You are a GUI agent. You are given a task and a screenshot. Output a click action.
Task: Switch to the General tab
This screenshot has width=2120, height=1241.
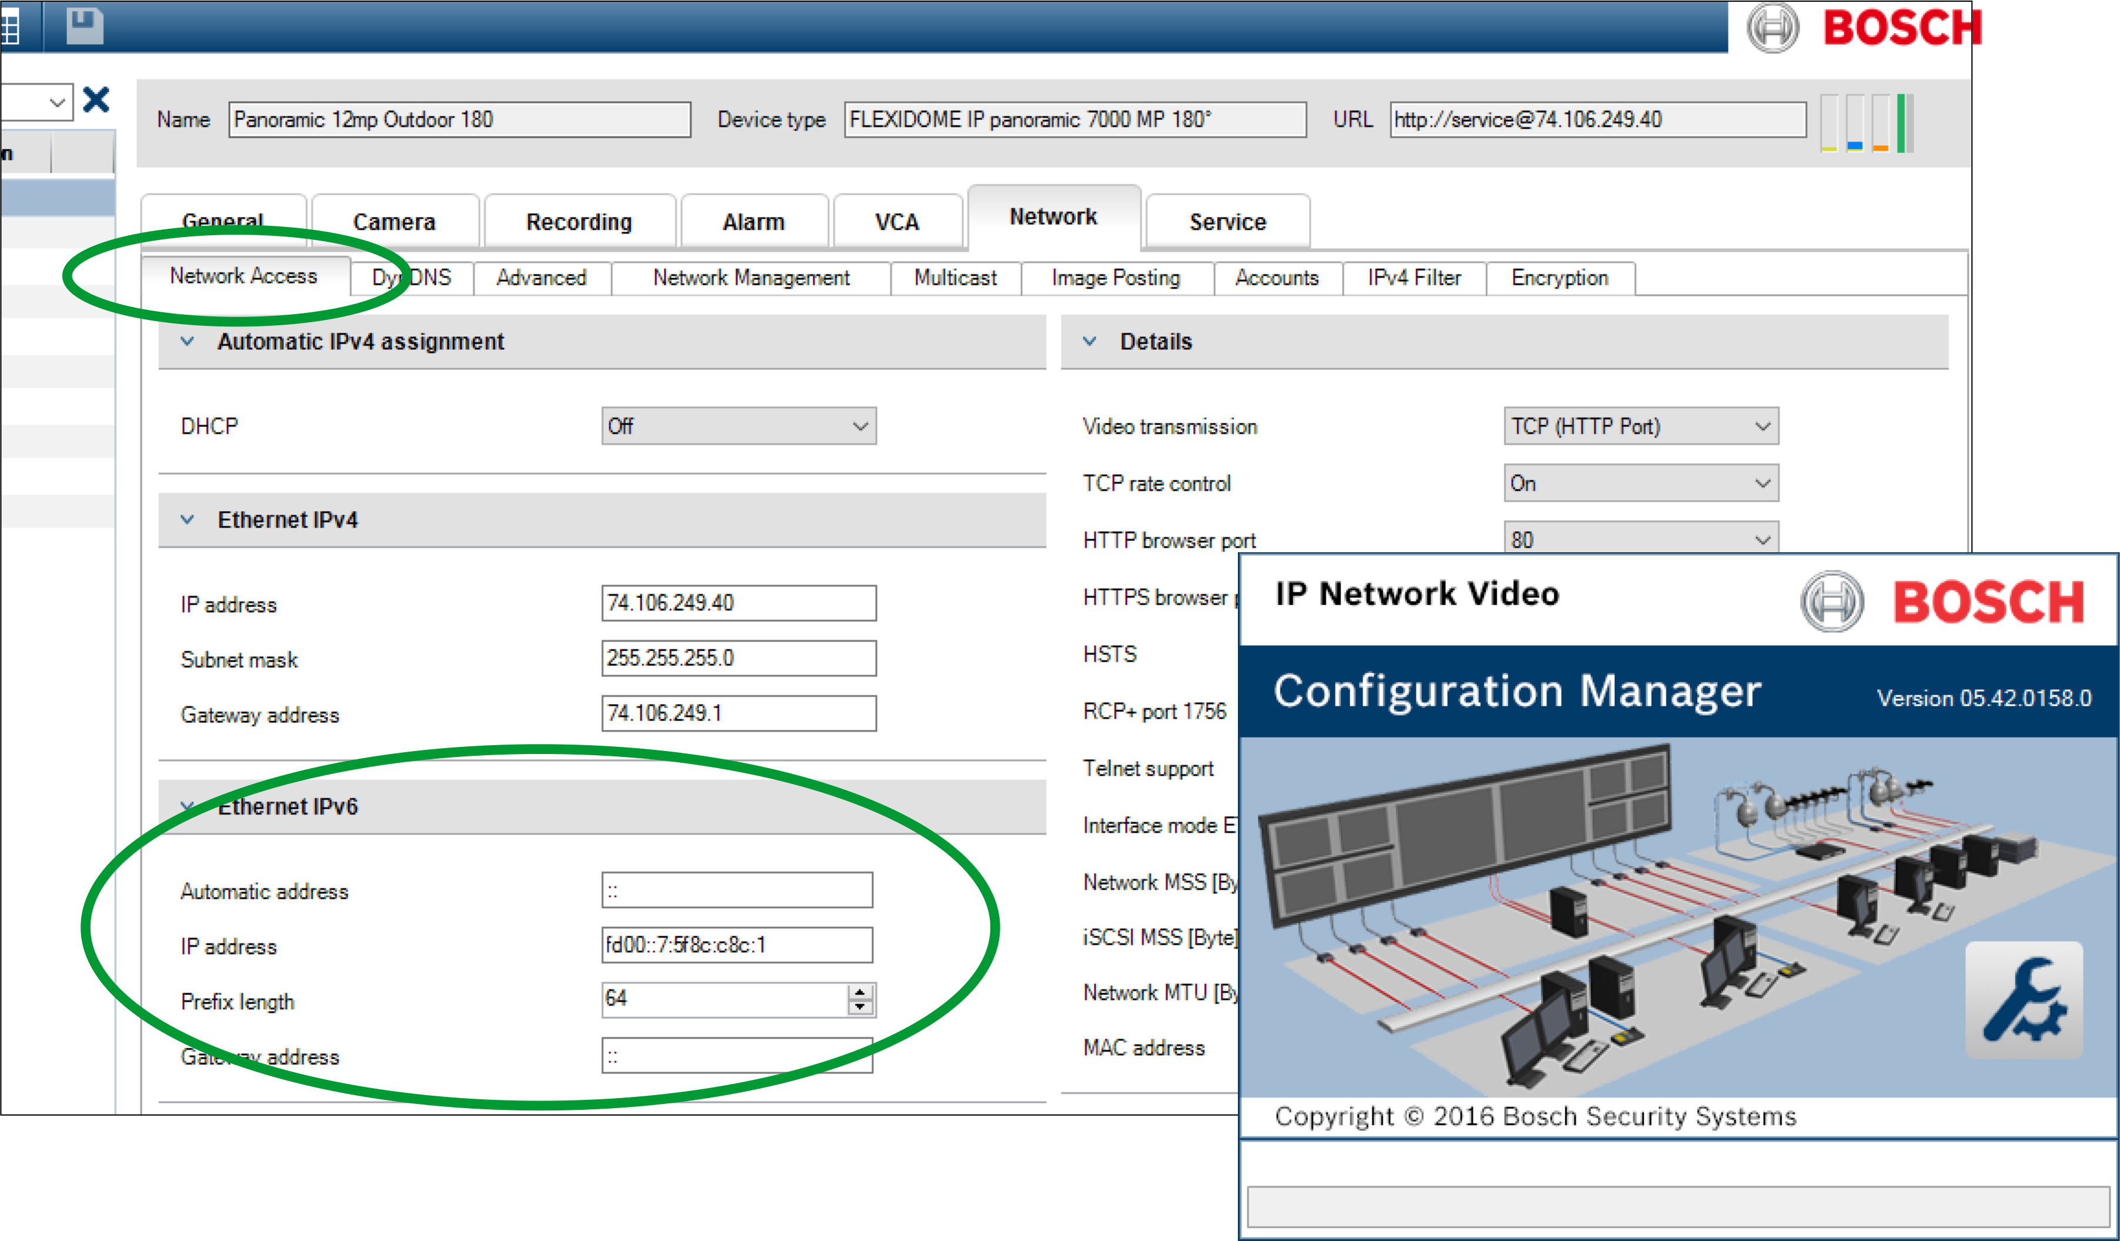point(223,221)
